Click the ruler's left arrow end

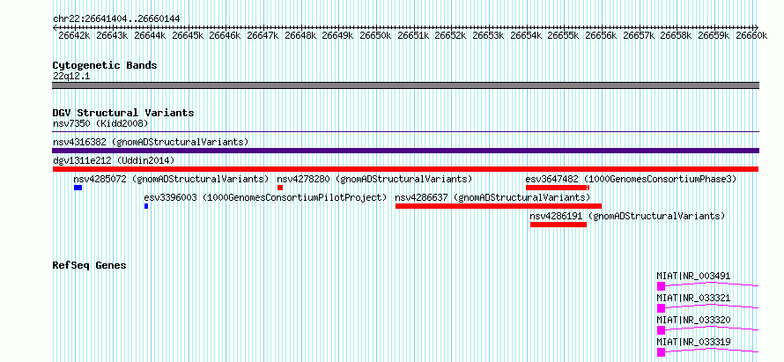55,27
